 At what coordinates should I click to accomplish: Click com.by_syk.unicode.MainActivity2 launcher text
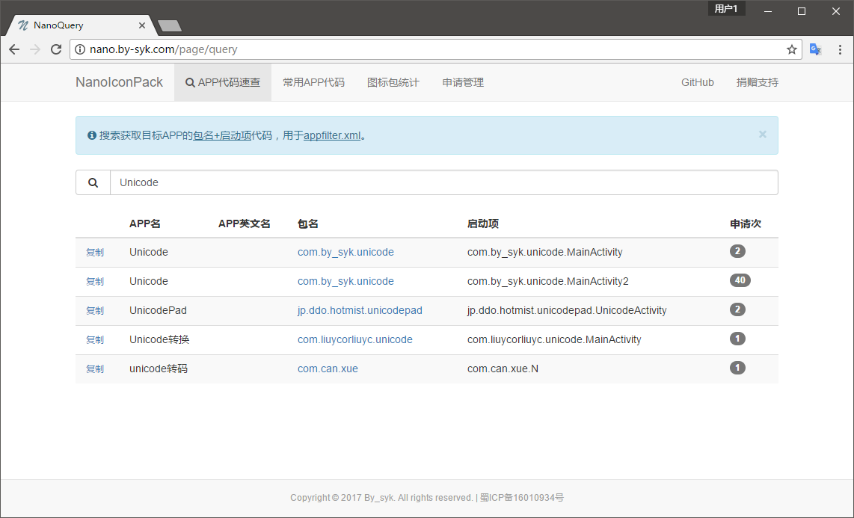point(547,281)
